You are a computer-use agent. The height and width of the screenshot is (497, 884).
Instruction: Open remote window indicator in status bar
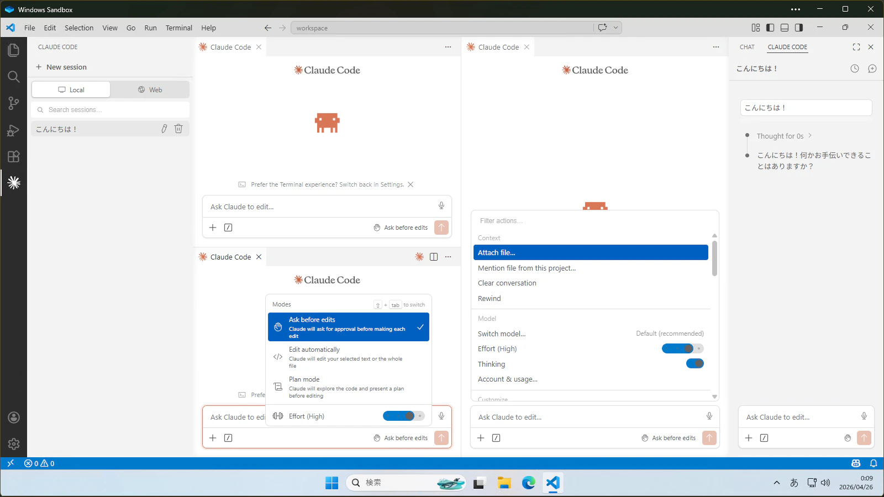(10, 463)
